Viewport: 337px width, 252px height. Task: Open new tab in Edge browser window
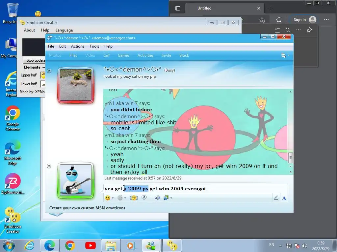[270, 8]
